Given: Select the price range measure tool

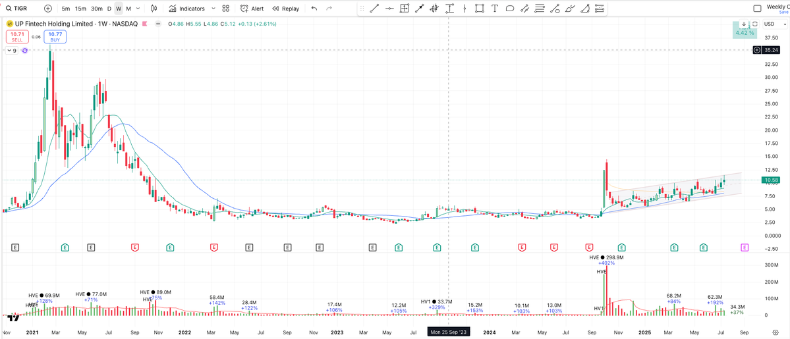Looking at the screenshot, I should [x=449, y=9].
